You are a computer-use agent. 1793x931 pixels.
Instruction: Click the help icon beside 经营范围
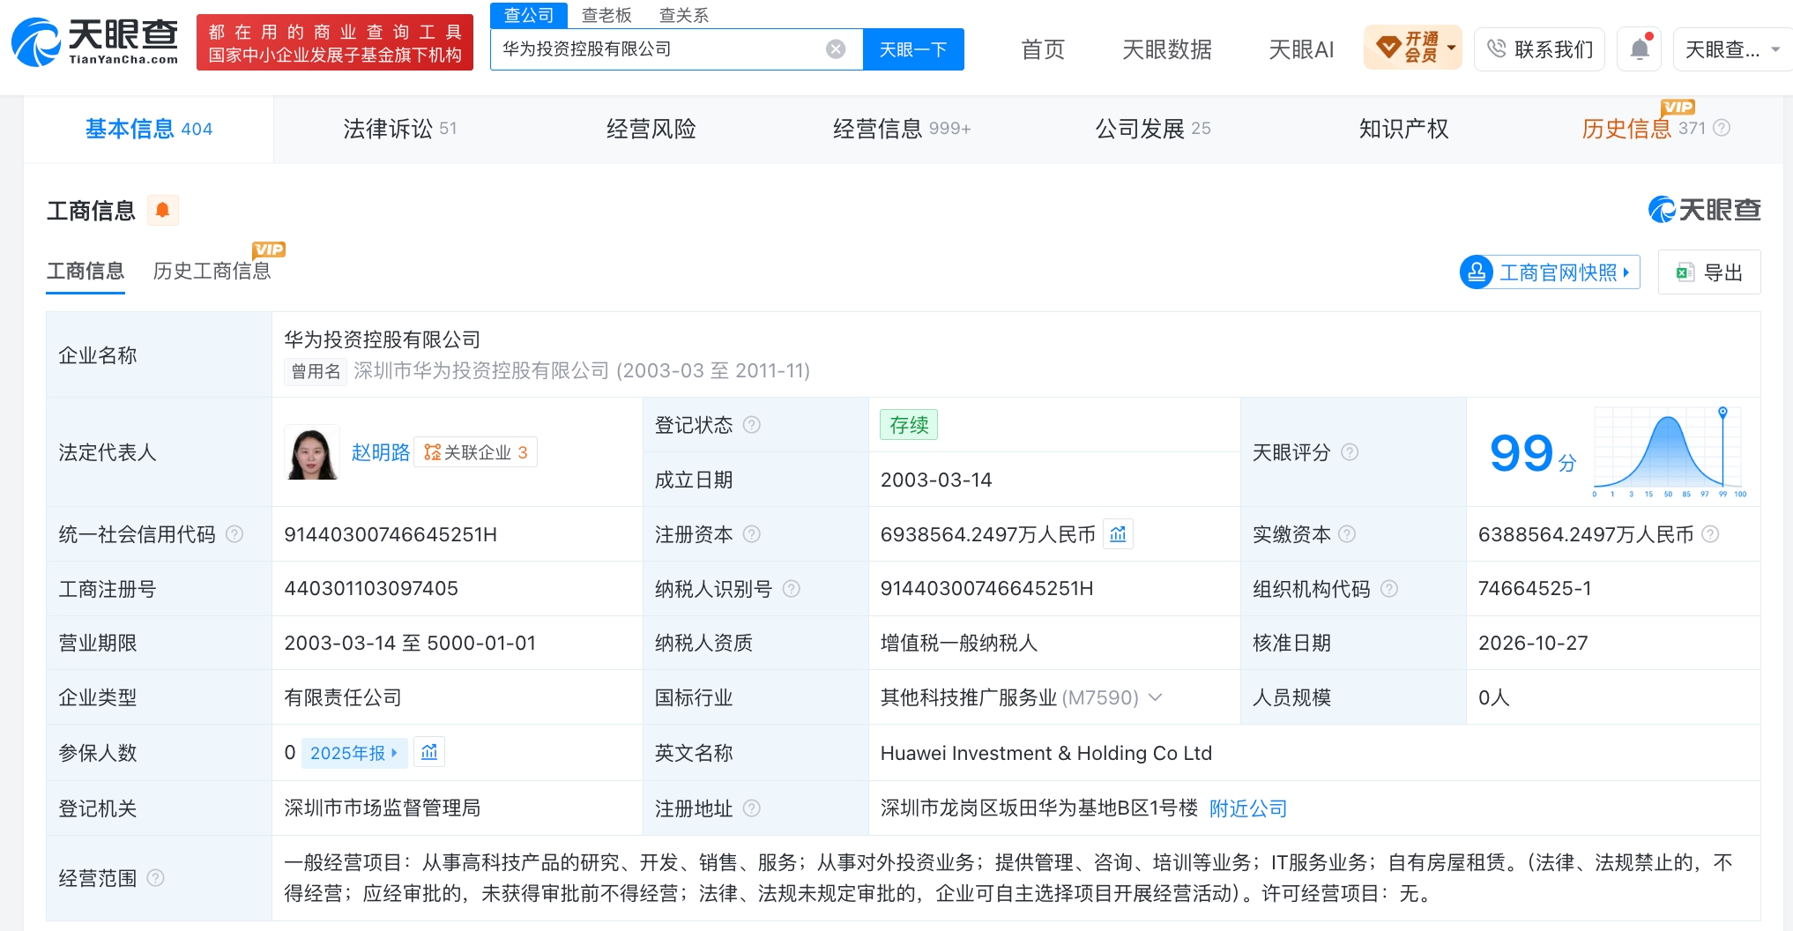(155, 878)
